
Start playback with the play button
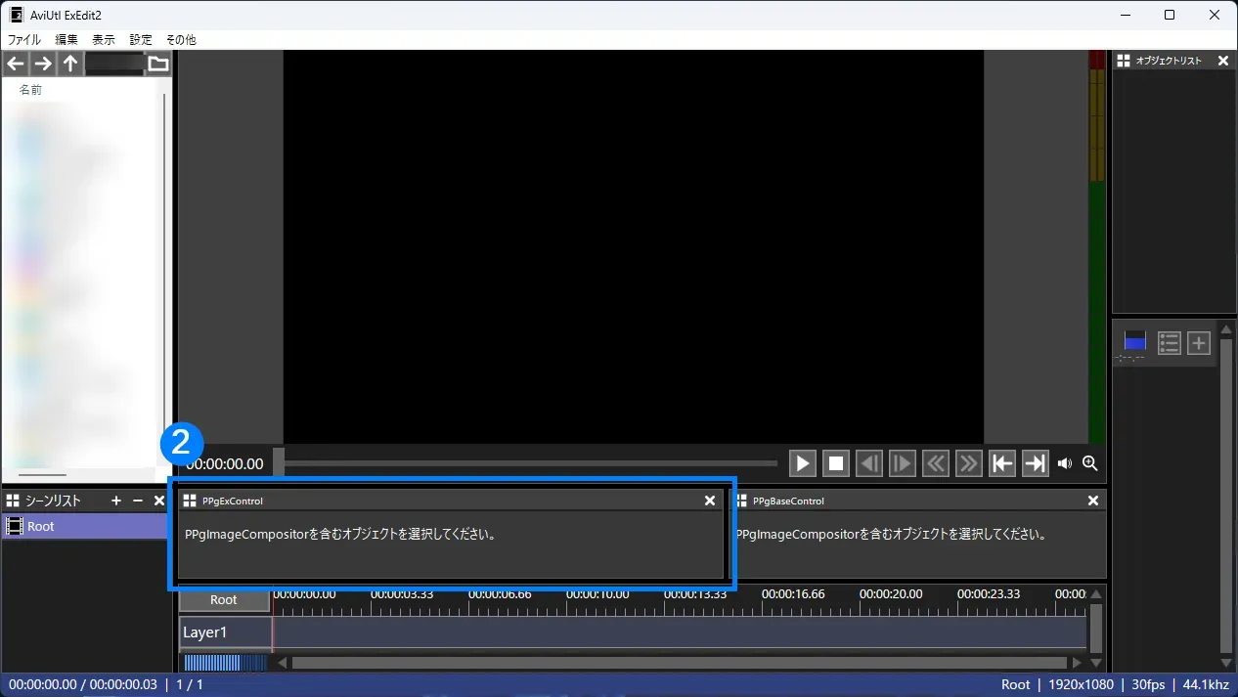click(x=802, y=463)
